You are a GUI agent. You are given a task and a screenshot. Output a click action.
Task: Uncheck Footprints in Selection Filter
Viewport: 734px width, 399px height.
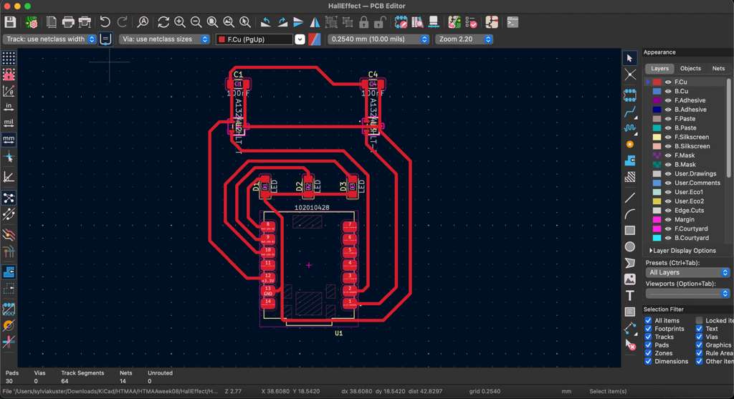[x=648, y=329]
